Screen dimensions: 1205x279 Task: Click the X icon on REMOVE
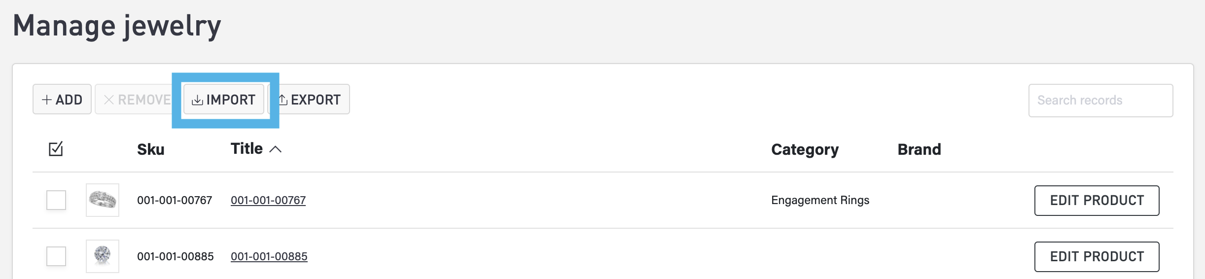click(109, 100)
